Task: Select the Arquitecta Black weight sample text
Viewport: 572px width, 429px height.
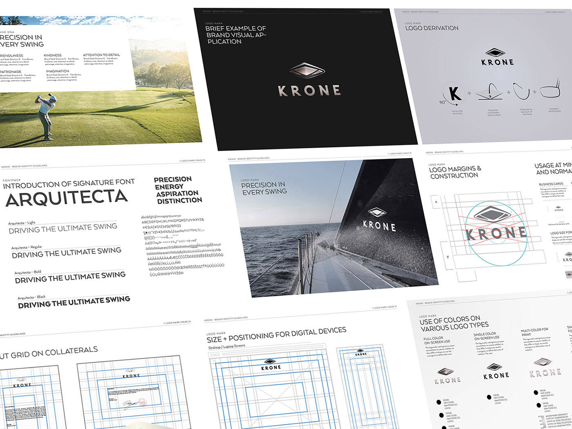Action: pyautogui.click(x=74, y=302)
